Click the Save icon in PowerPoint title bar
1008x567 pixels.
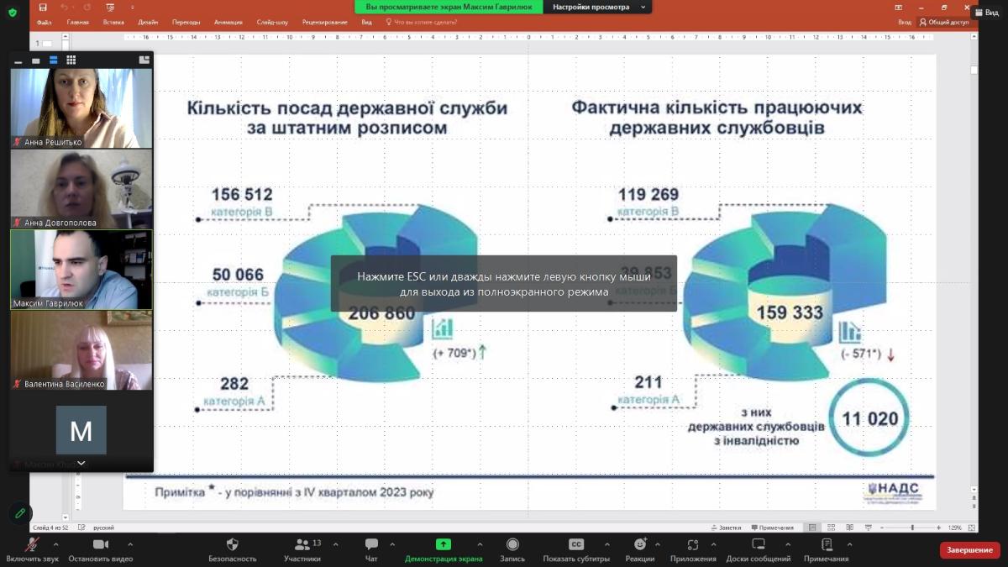tap(45, 8)
